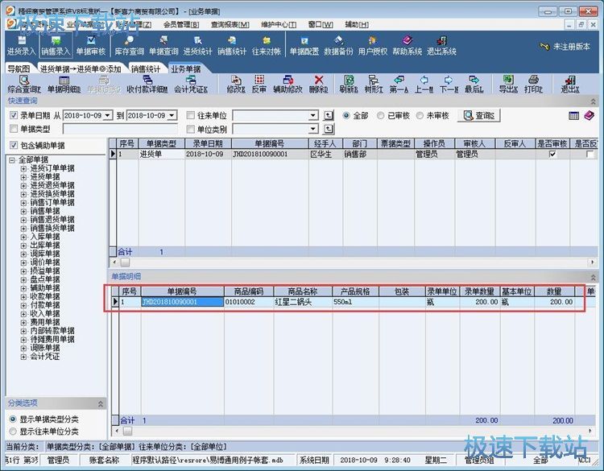Click 综合查询 comprehensive query tool

pyautogui.click(x=24, y=85)
